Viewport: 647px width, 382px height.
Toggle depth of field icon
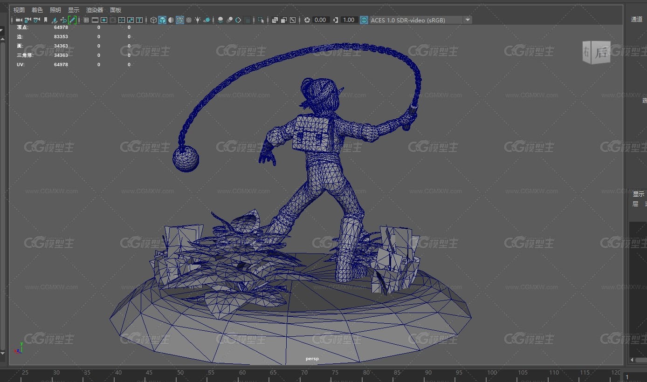(248, 20)
